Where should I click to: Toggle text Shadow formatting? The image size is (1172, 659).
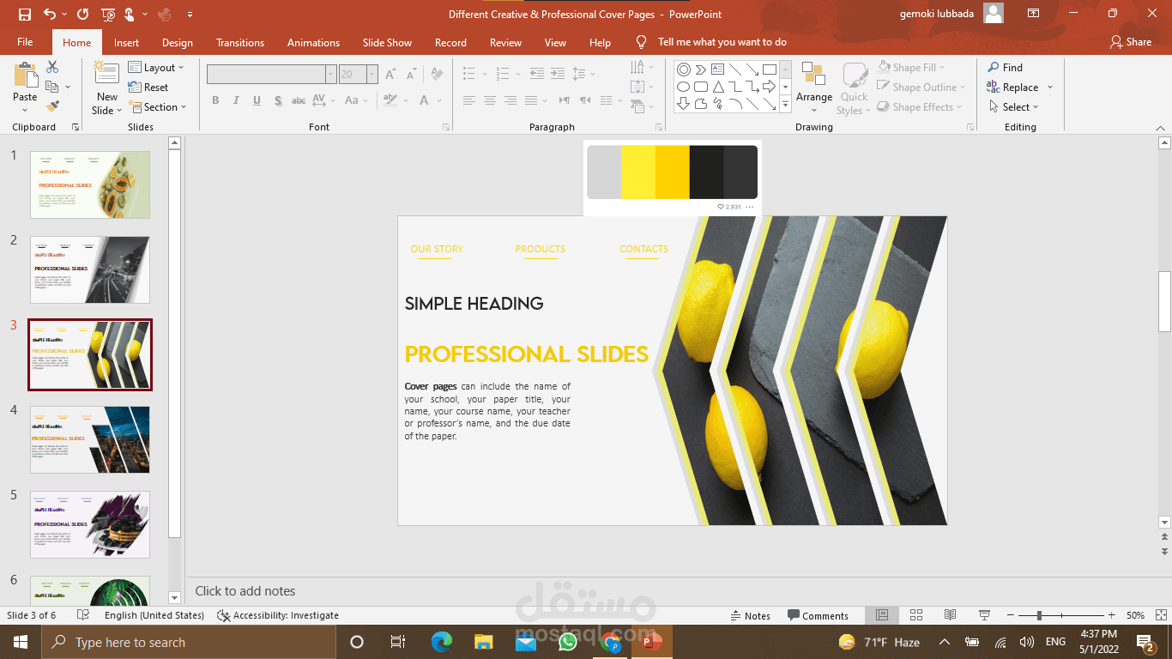coord(278,100)
